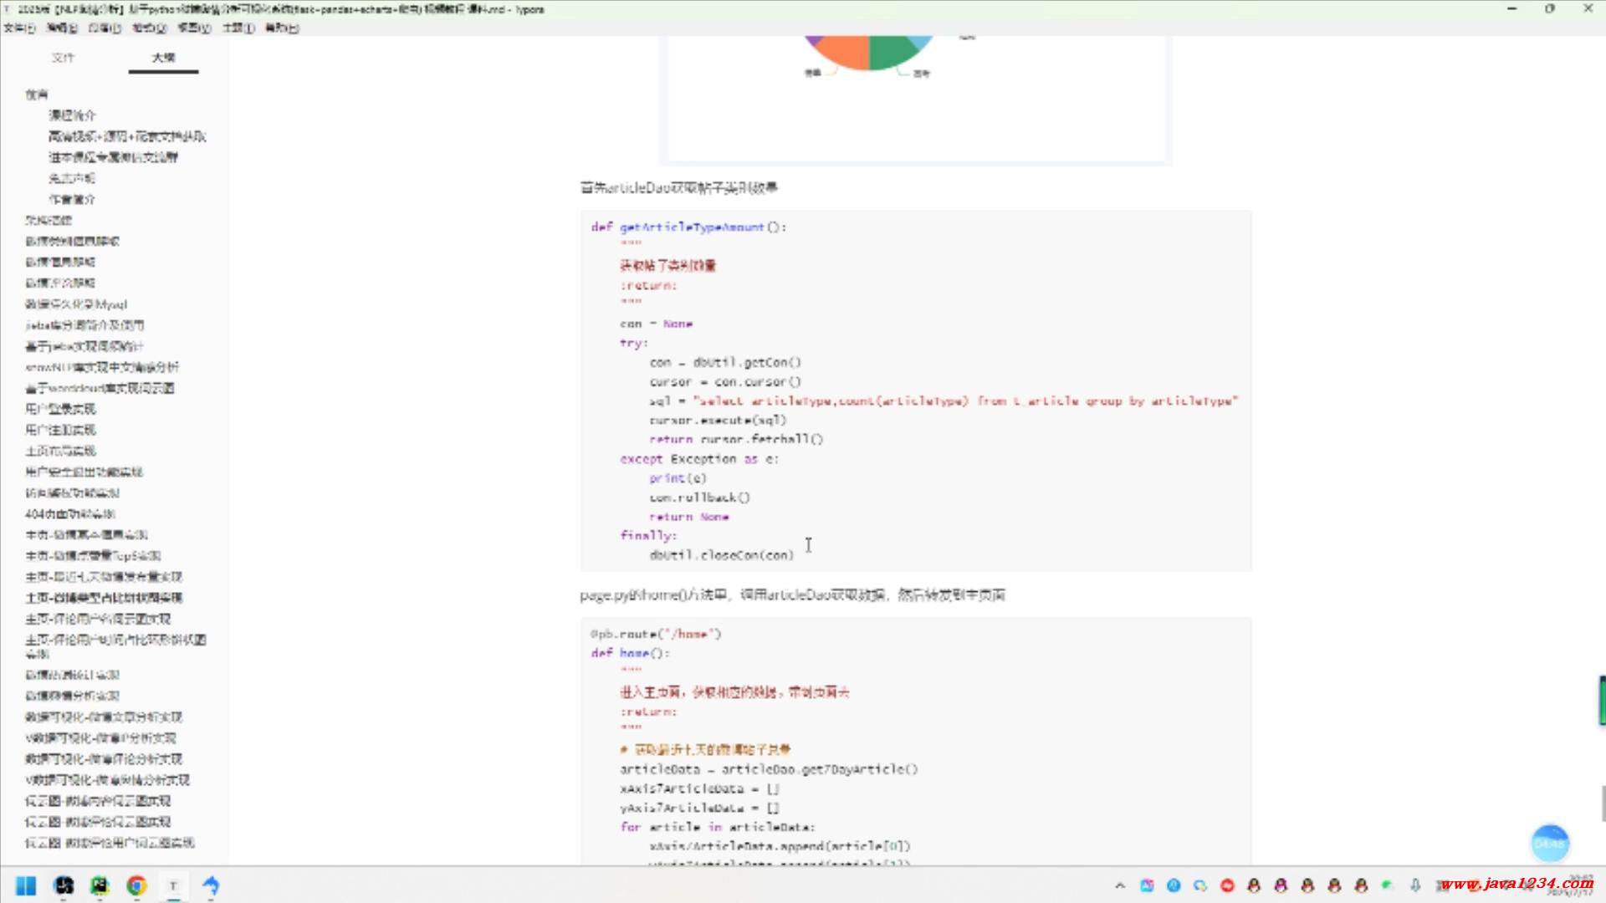The height and width of the screenshot is (903, 1606).
Task: Go to 基于wordcloud库实现词云图 outline entry
Action: tap(100, 388)
